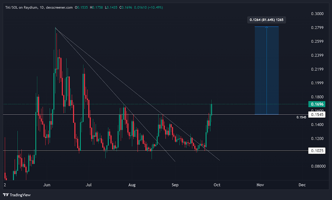Click the tallest green breakout candle near Oct
The height and width of the screenshot is (200, 332).
(x=212, y=111)
